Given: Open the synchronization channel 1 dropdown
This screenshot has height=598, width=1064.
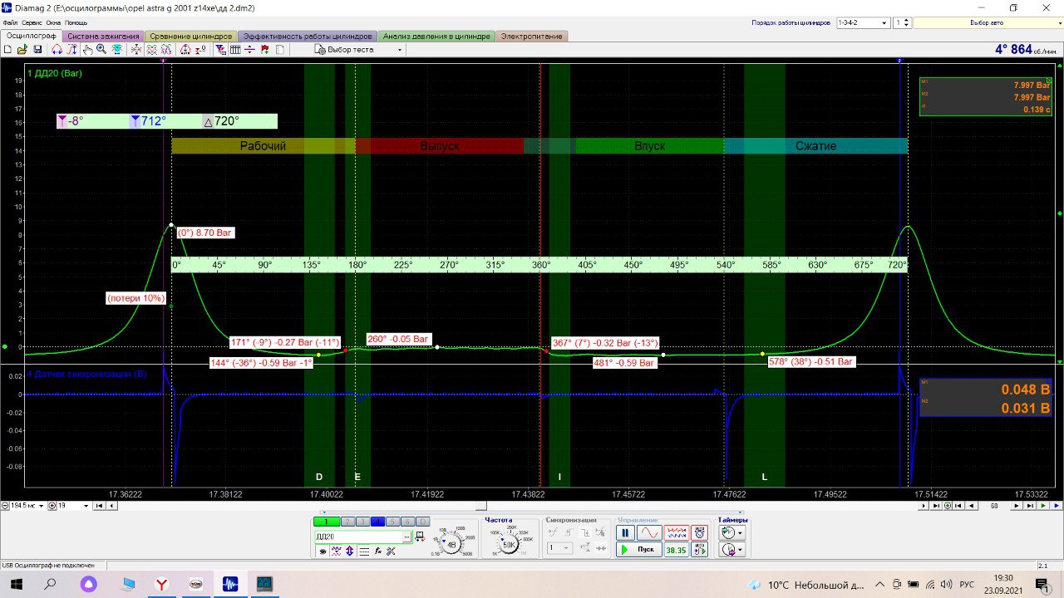Looking at the screenshot, I should pos(559,547).
